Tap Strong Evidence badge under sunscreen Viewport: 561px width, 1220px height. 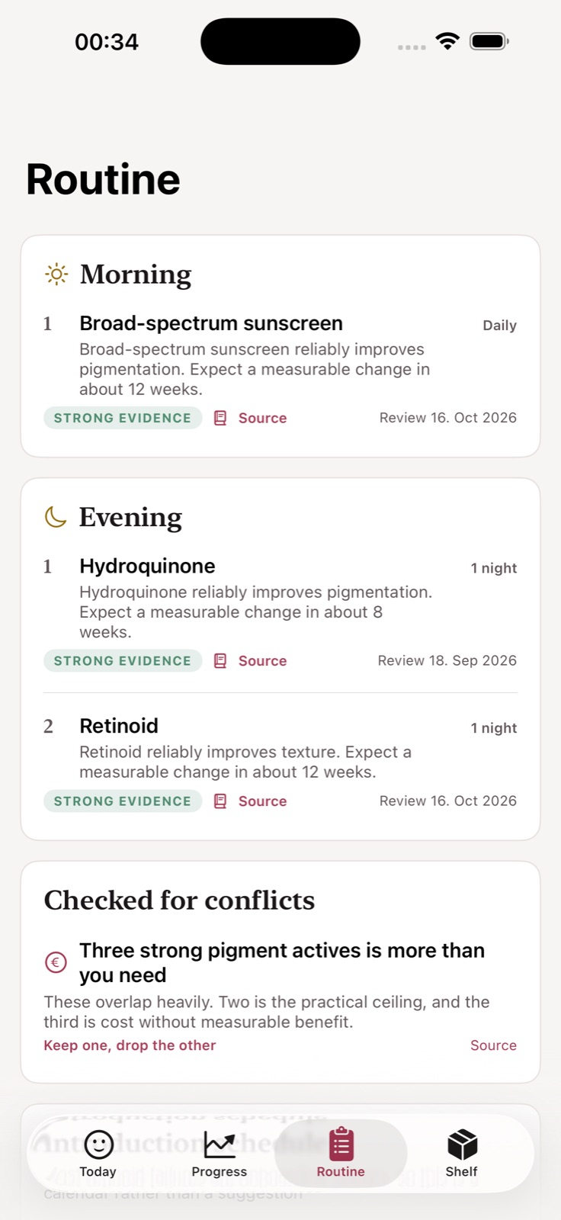123,418
